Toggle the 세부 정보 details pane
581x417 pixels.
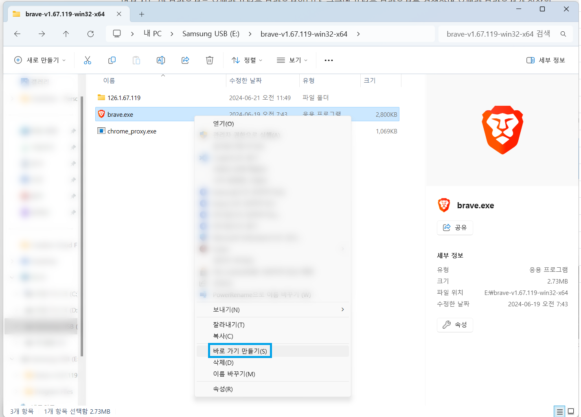pyautogui.click(x=546, y=60)
